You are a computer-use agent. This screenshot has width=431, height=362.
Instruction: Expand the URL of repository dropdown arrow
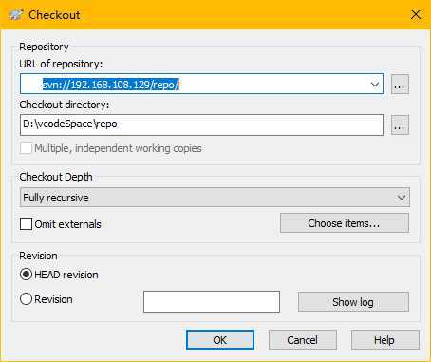point(375,85)
